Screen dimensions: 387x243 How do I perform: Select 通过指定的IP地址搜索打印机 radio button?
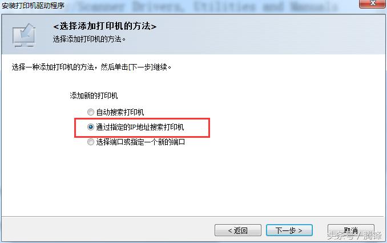click(91, 127)
